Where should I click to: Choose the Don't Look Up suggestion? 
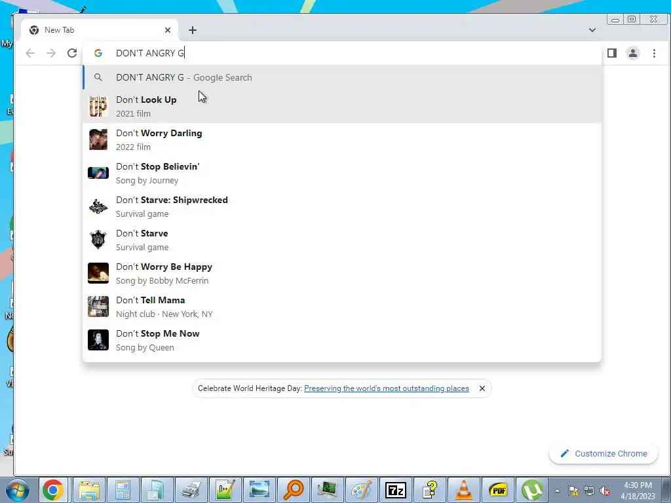342,106
